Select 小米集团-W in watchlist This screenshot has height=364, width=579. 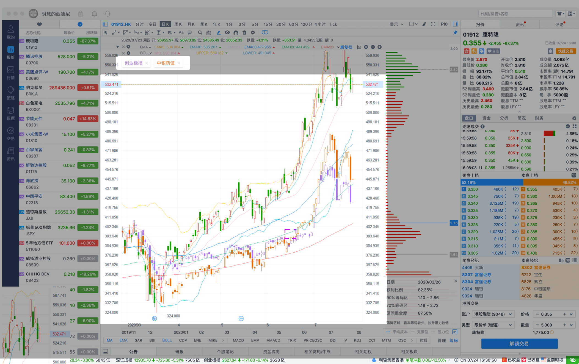pos(59,137)
